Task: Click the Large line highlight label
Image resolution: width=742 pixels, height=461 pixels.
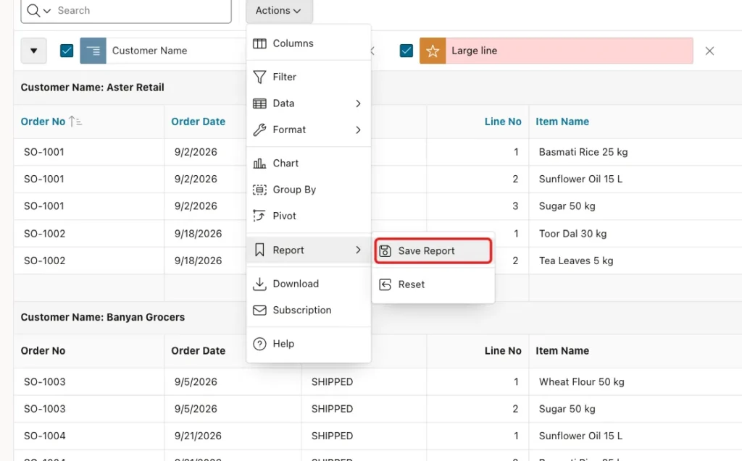Action: 474,51
